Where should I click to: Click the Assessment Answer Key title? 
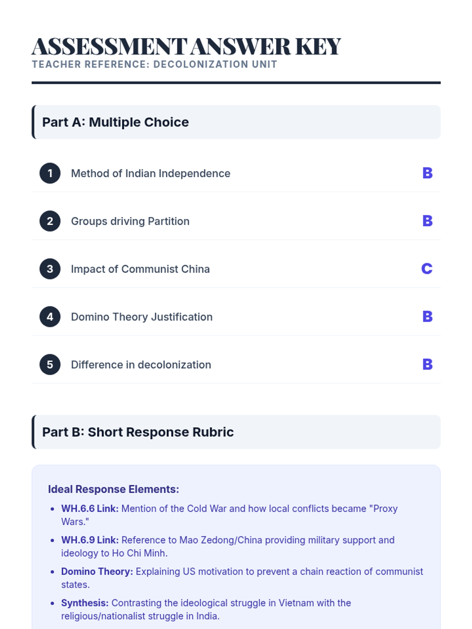point(186,46)
